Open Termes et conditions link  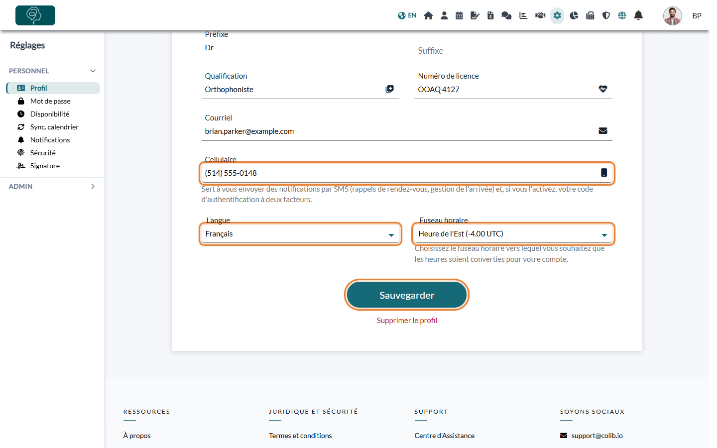[x=300, y=436]
